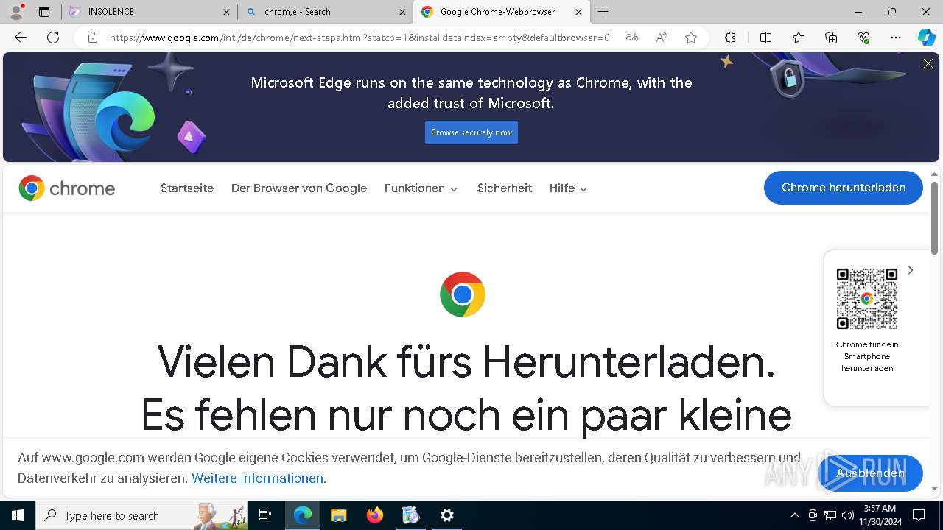
Task: Click the Browse securely now button
Action: [x=471, y=132]
